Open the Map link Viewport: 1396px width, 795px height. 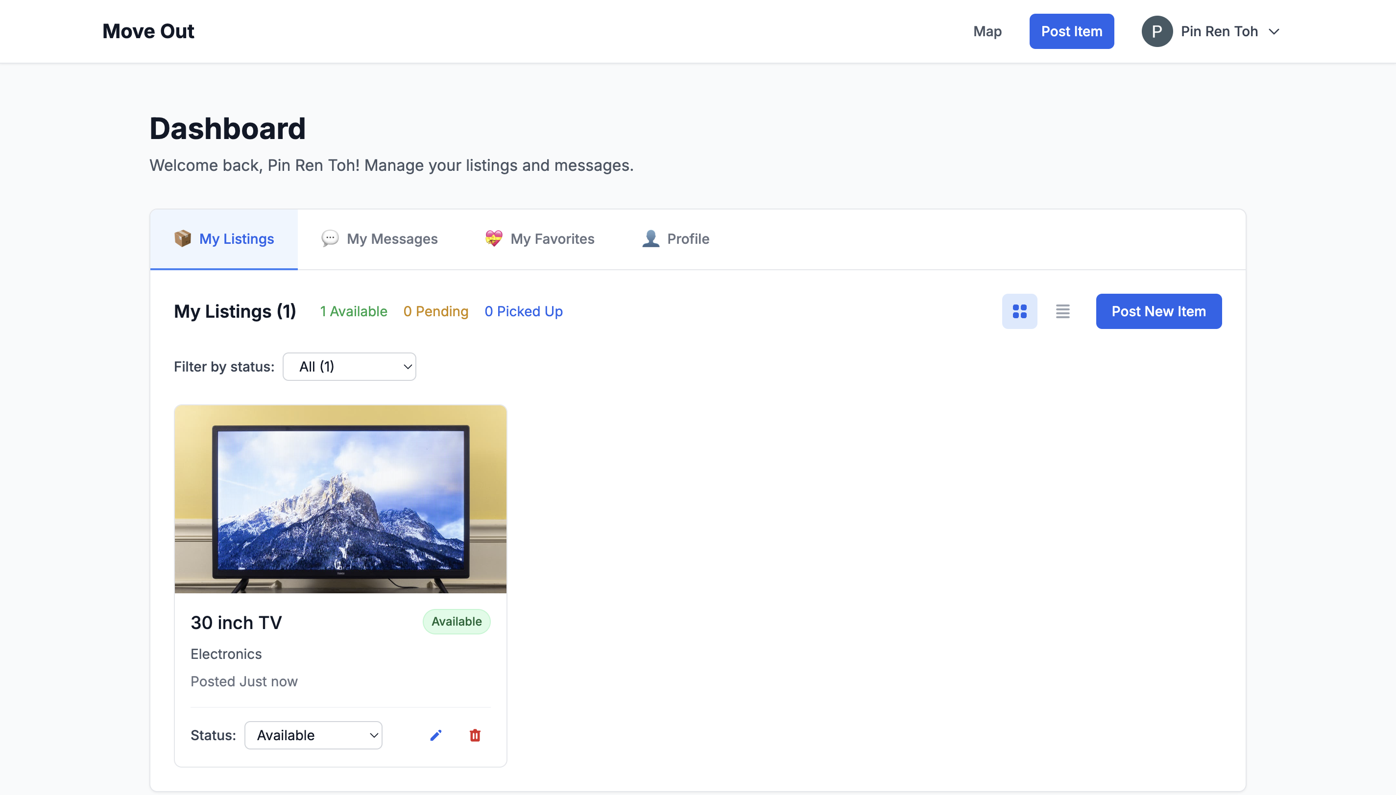(987, 31)
